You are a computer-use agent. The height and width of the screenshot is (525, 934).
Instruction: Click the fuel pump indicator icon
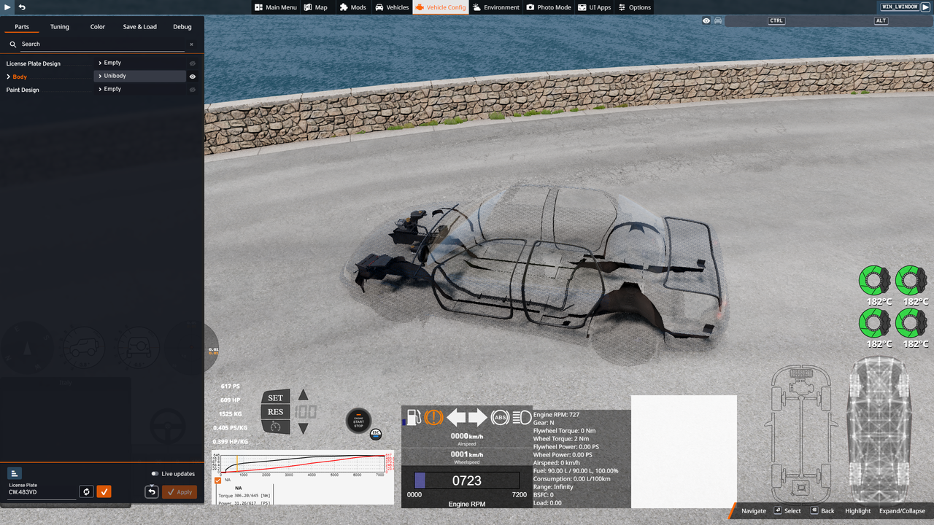point(412,417)
